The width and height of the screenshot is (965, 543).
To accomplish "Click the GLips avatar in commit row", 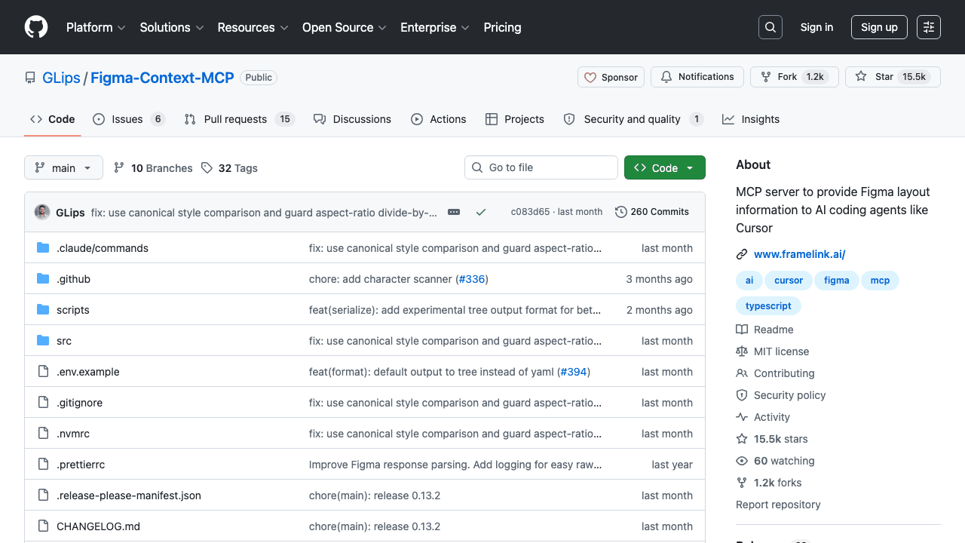I will (x=42, y=212).
